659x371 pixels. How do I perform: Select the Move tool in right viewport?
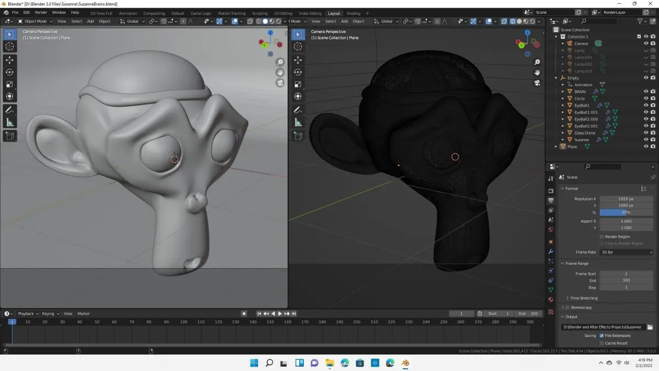pos(298,60)
